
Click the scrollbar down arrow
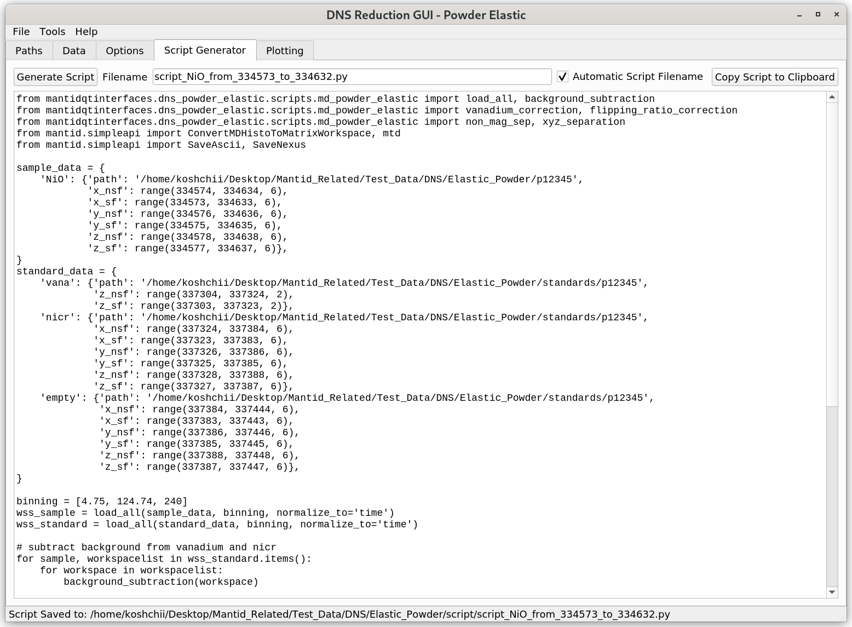(832, 591)
